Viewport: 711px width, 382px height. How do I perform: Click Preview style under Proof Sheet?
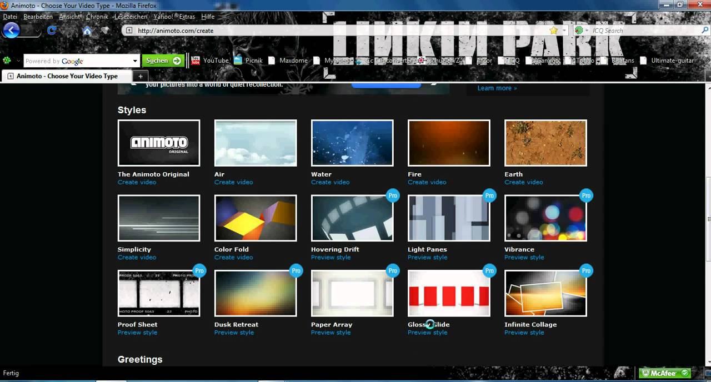pyautogui.click(x=137, y=333)
